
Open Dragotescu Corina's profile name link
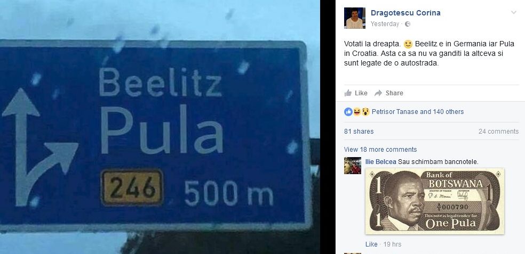click(405, 13)
